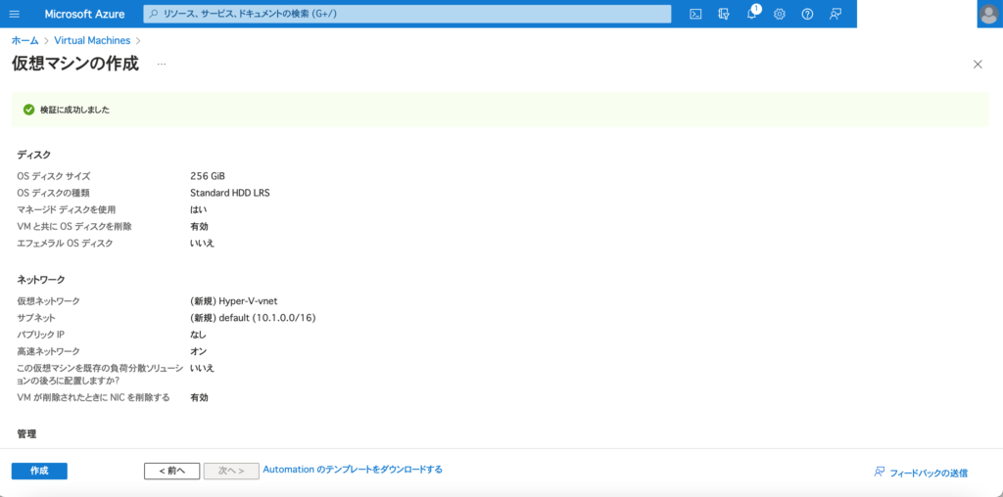Click the 管理 section heading
The width and height of the screenshot is (1003, 497).
[26, 433]
